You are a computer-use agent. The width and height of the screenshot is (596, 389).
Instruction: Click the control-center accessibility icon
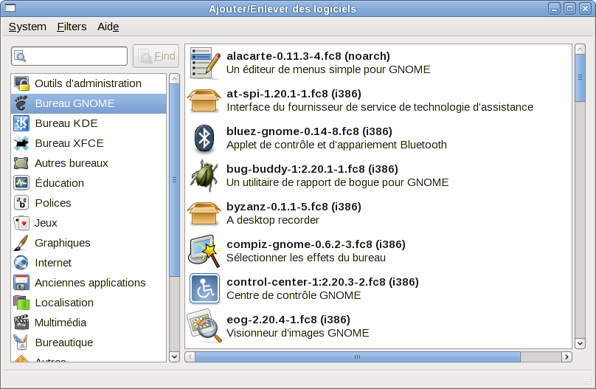tap(204, 289)
